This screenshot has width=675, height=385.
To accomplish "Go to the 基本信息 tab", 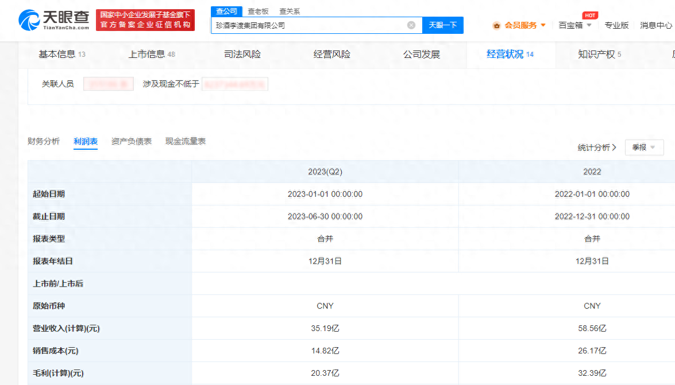I will coord(62,54).
